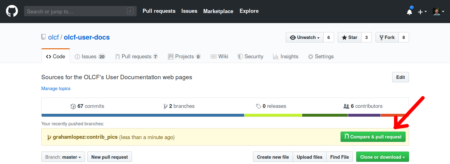Viewport: 450px width, 164px height.
Task: Click the Star button
Action: (x=350, y=37)
